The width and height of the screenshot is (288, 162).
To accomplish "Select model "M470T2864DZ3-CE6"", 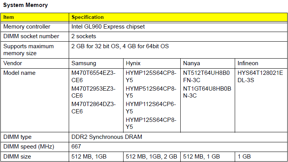I will (93, 108).
